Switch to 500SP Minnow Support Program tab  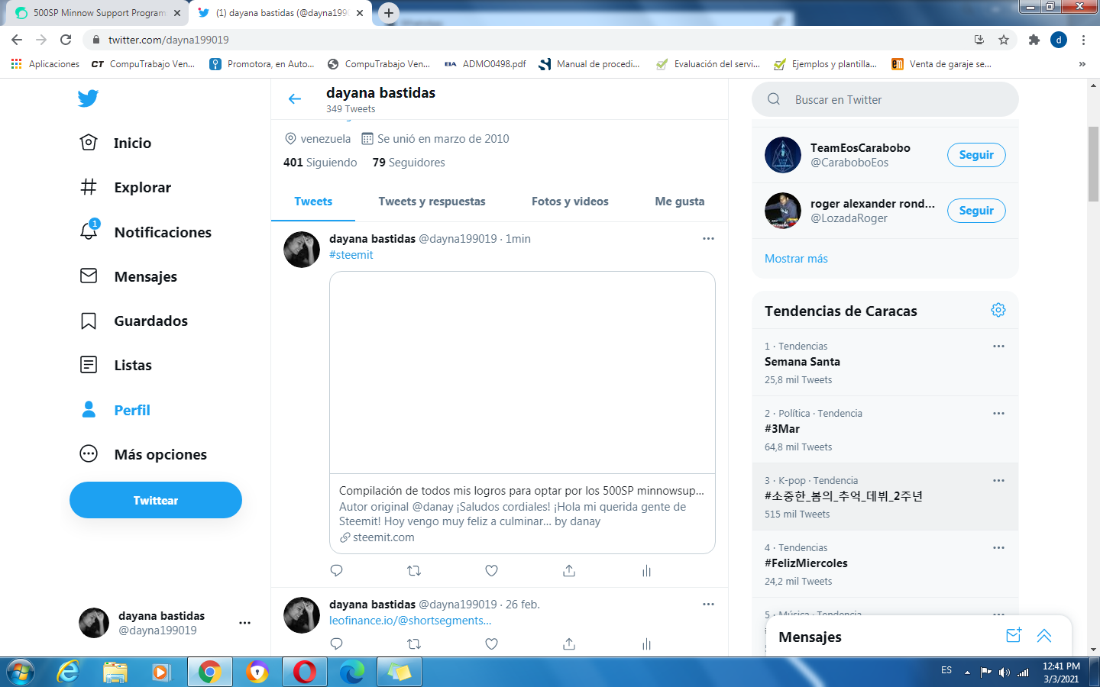[97, 13]
